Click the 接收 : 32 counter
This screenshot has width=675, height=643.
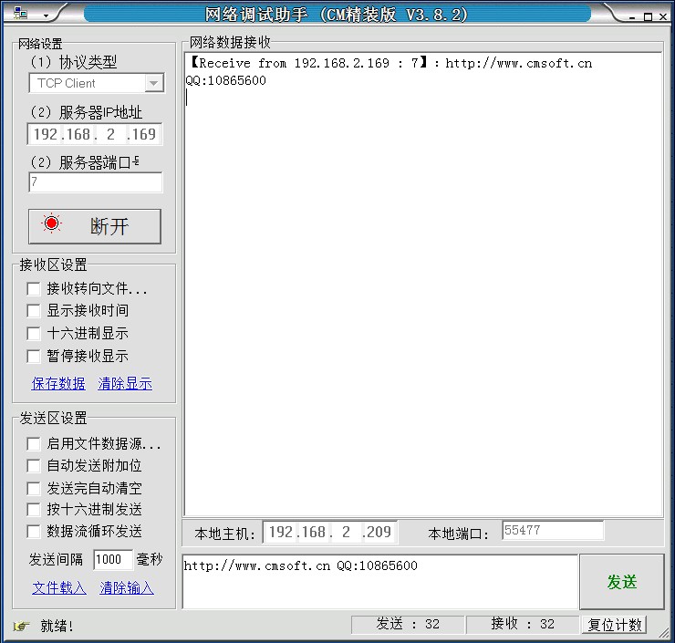tap(522, 624)
